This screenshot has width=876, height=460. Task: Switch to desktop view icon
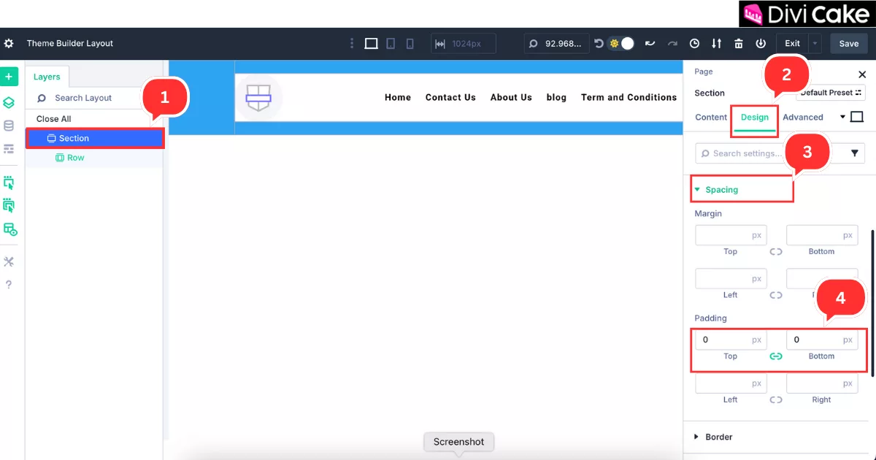click(x=371, y=44)
